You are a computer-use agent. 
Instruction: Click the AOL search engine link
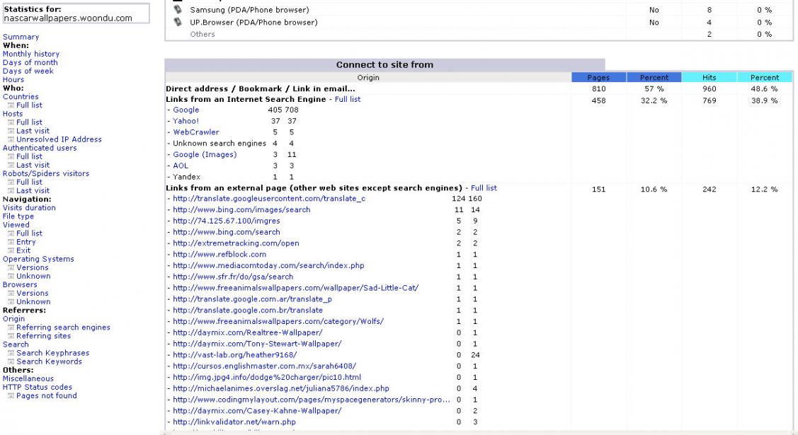(181, 166)
